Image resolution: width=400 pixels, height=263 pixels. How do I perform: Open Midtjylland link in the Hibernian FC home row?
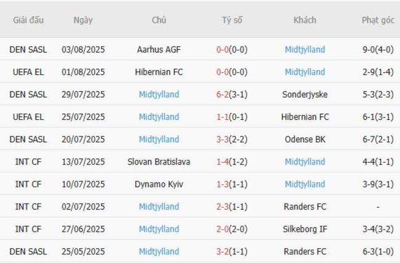pos(305,72)
